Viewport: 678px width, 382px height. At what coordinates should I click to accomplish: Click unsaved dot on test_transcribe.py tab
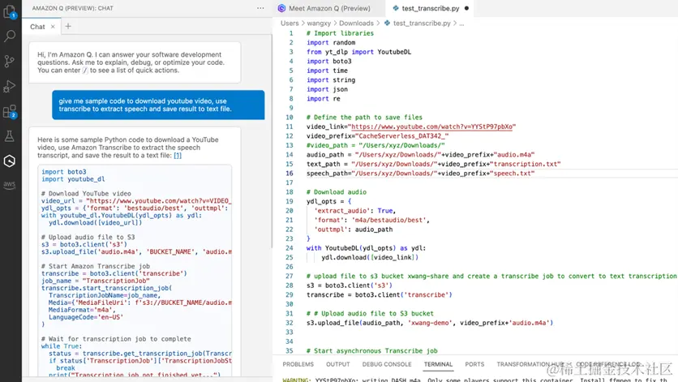(466, 8)
